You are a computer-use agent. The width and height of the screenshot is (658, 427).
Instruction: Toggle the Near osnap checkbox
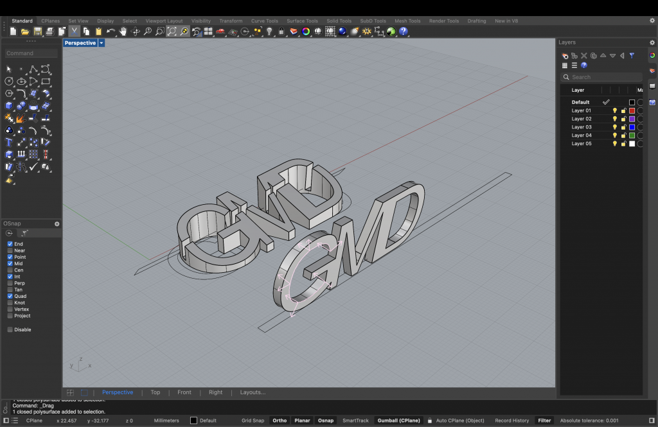tap(10, 250)
